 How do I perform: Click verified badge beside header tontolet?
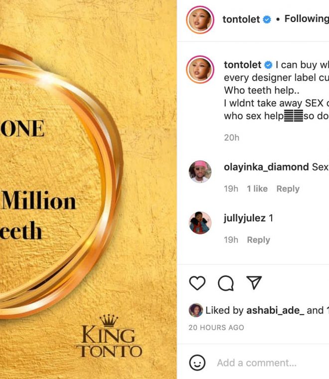267,19
